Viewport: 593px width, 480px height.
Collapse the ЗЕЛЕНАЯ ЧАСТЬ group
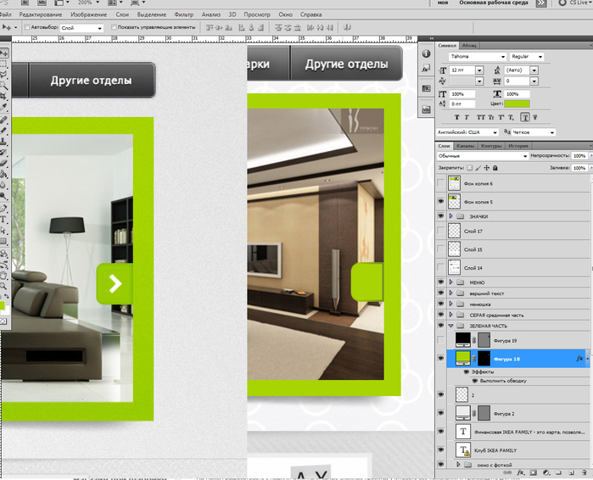(450, 326)
